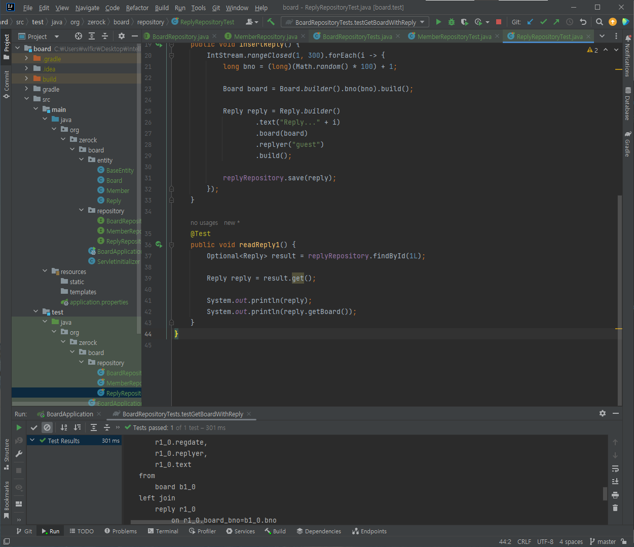Click the print icon in console sidebar

[x=615, y=495]
